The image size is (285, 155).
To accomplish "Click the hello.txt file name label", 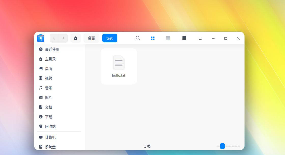I will 119,75.
